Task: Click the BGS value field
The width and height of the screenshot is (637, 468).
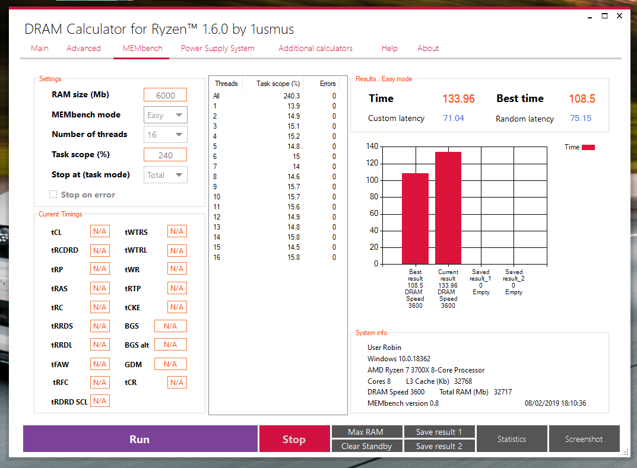Action: click(170, 326)
